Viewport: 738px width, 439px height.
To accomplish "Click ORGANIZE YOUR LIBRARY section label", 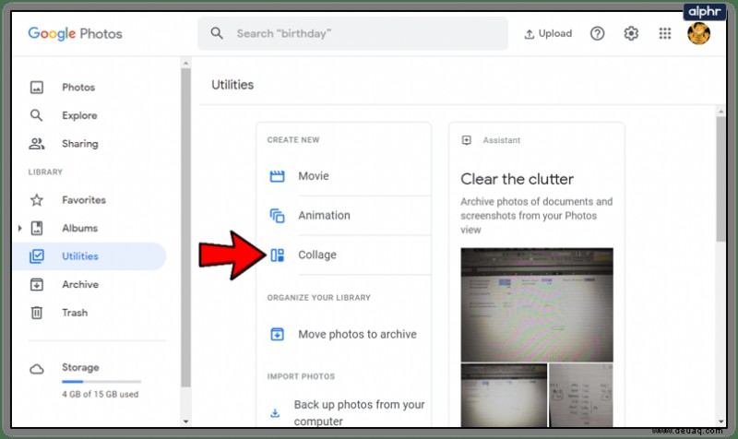I will coord(318,297).
